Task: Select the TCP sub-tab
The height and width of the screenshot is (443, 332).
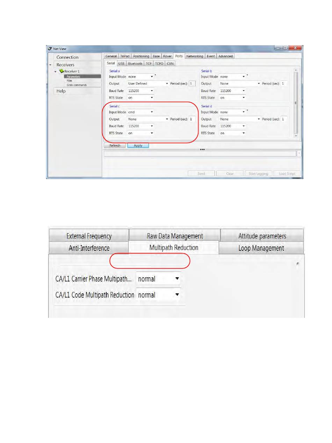Action: pos(149,64)
